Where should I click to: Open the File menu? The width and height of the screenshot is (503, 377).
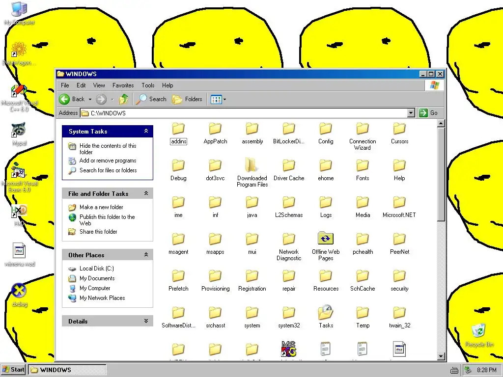coord(65,85)
